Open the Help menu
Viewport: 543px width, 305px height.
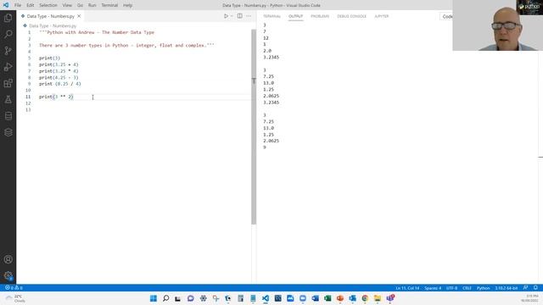[127, 5]
